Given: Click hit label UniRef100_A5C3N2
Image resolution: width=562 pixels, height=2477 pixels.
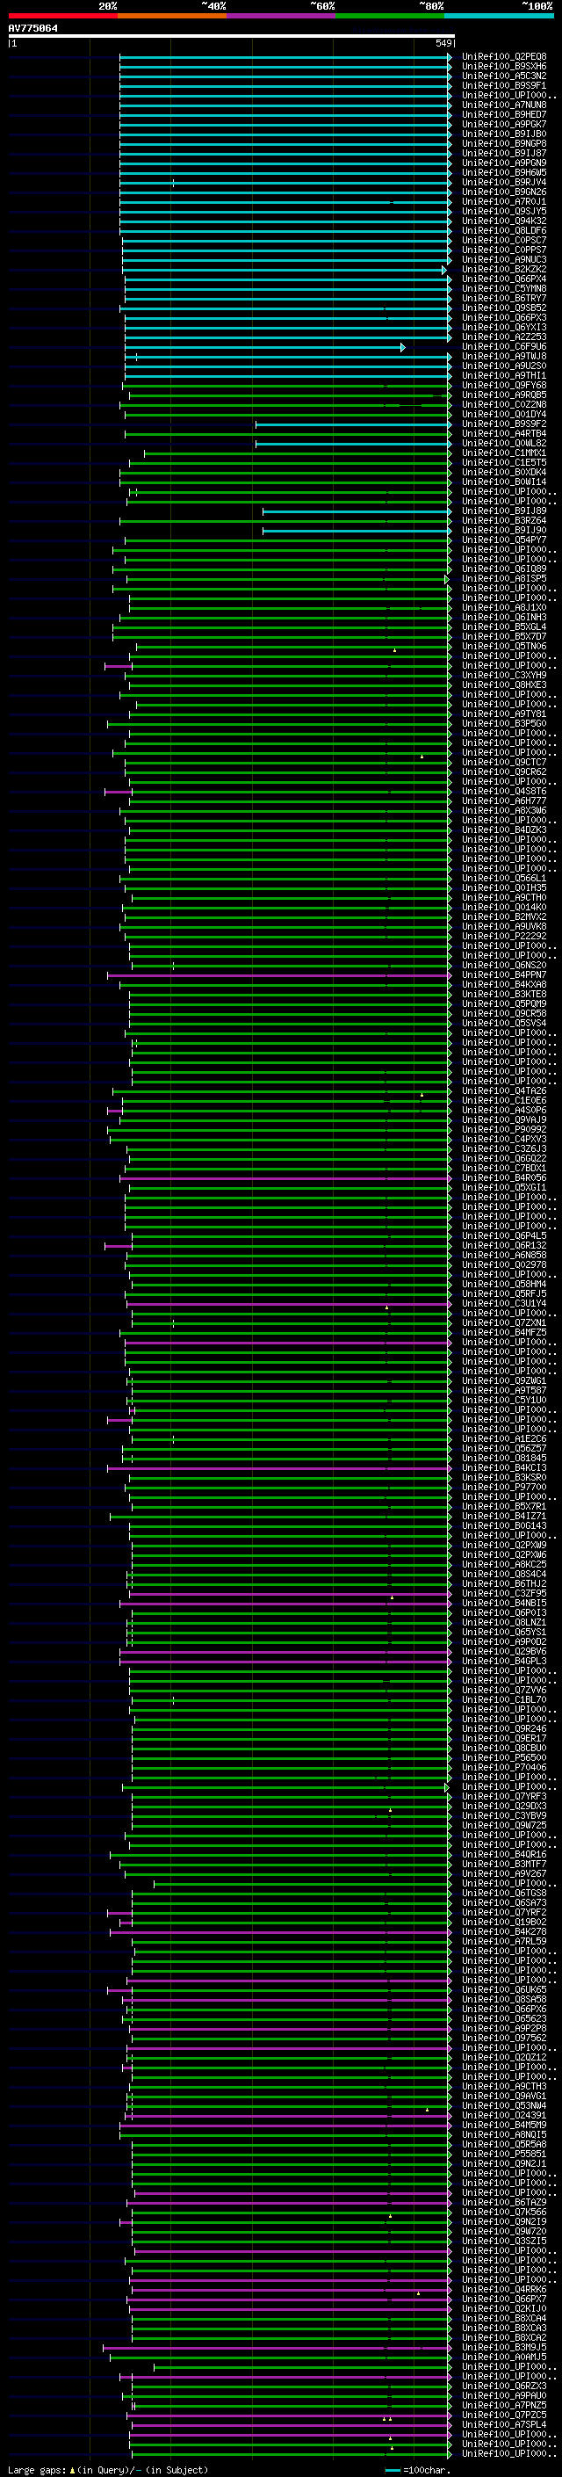Looking at the screenshot, I should [x=504, y=76].
